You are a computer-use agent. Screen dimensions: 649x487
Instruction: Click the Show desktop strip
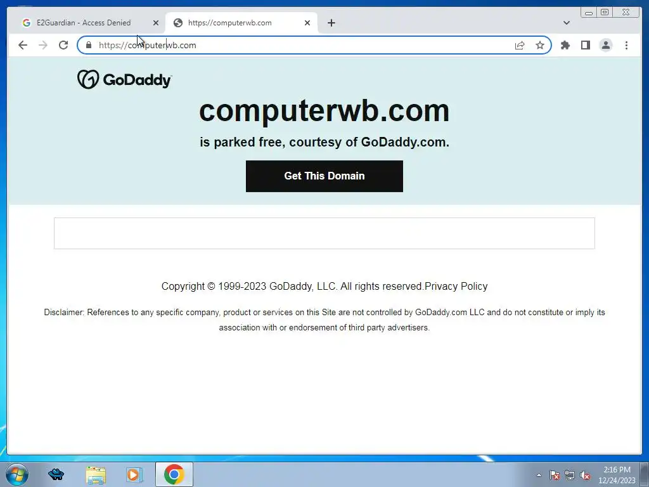[645, 474]
